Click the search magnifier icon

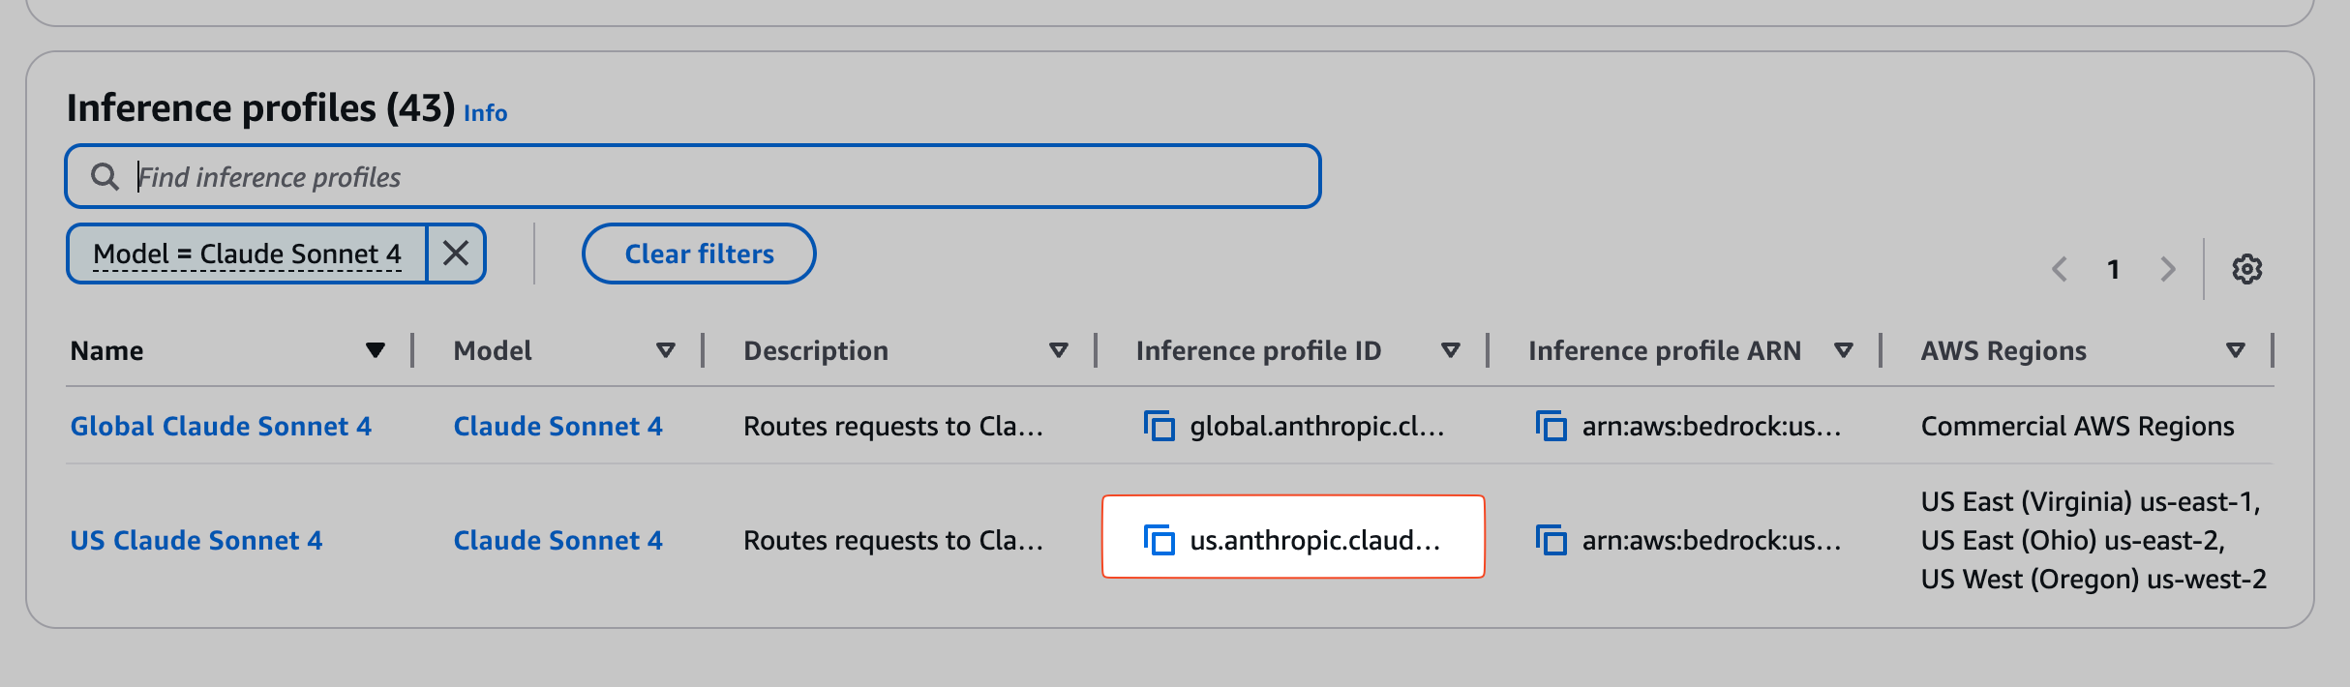click(106, 176)
